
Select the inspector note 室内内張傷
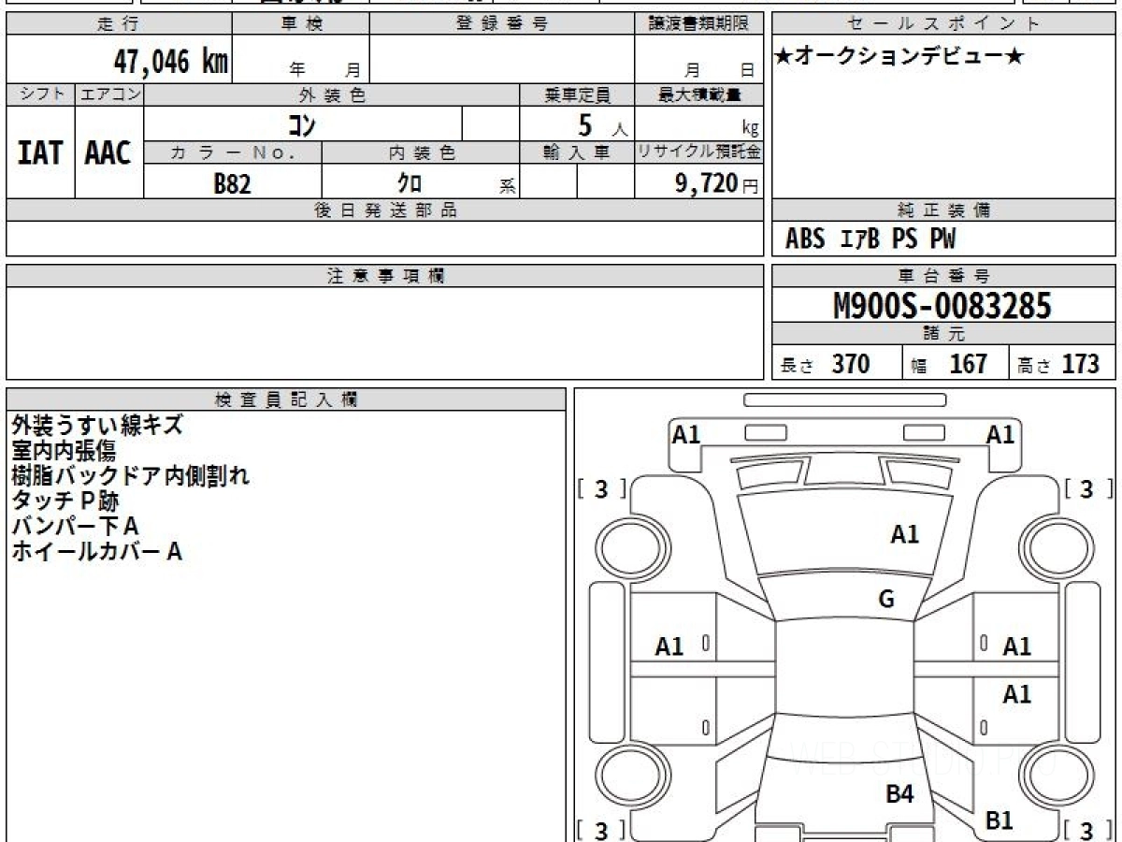64,451
